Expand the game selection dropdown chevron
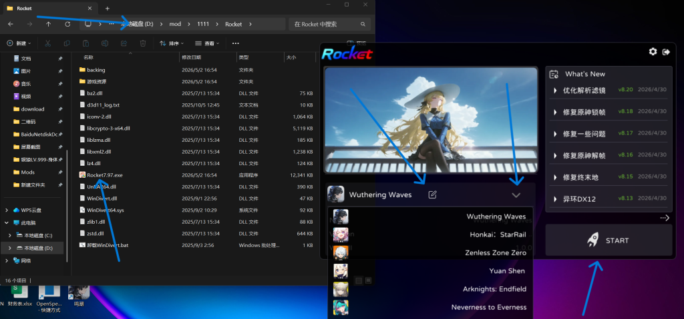The image size is (684, 319). pyautogui.click(x=516, y=195)
